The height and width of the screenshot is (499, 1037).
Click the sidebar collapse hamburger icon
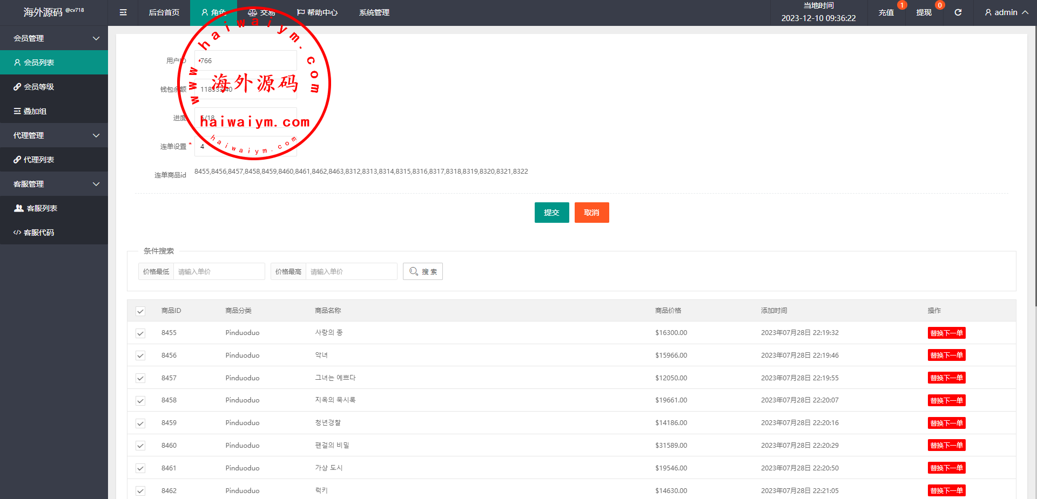123,12
